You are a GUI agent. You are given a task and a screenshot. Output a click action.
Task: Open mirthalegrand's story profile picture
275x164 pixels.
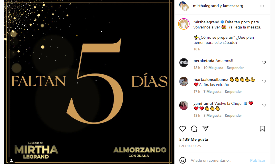point(184,24)
